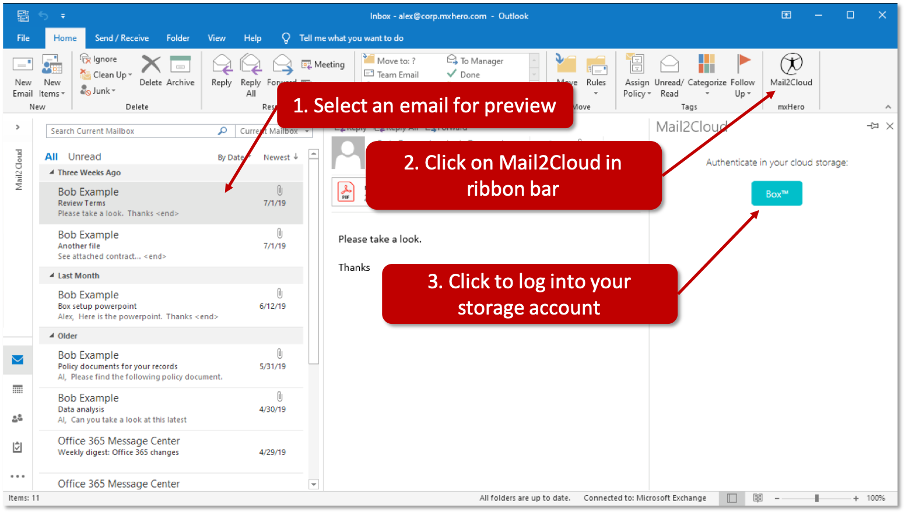
Task: Click the Ribbon Display Options icon
Action: [x=786, y=15]
